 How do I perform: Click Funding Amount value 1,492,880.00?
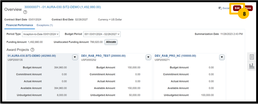click(35, 42)
